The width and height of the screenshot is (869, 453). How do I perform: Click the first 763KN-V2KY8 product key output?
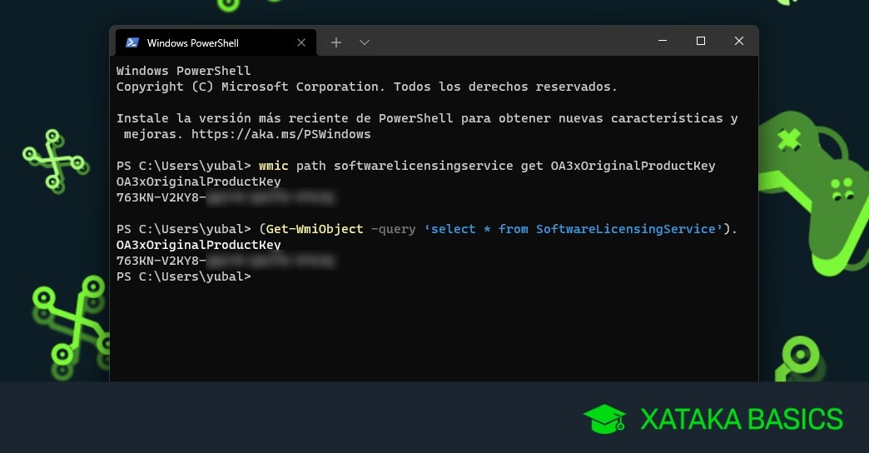pyautogui.click(x=161, y=197)
